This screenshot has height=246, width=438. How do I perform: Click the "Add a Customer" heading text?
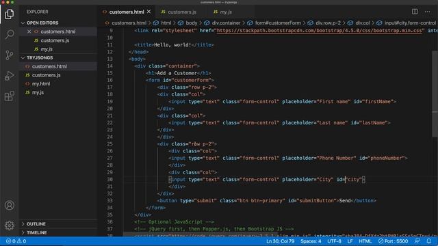pyautogui.click(x=177, y=73)
